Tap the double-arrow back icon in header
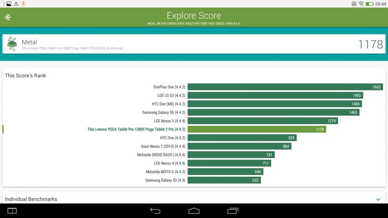Viewport: 388px width, 218px height. click(x=7, y=17)
